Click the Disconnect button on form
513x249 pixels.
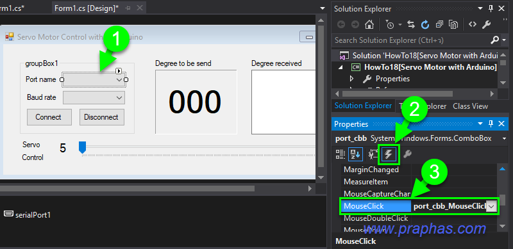coord(102,117)
